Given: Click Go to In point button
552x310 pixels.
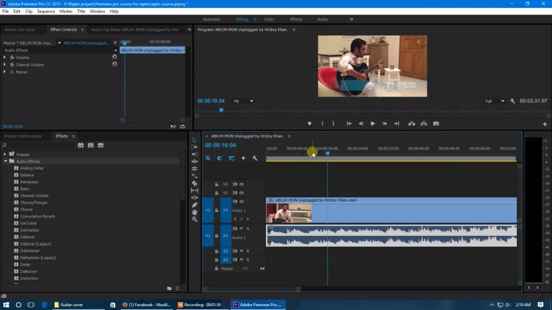Looking at the screenshot, I should 348,124.
